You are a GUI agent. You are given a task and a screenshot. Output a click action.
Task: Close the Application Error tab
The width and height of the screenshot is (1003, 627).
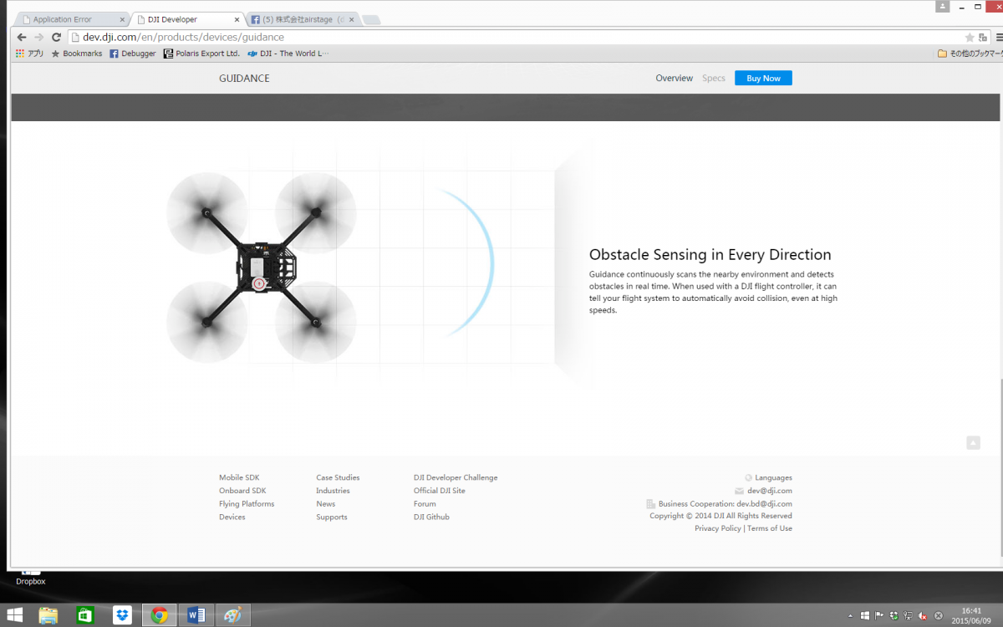click(122, 19)
